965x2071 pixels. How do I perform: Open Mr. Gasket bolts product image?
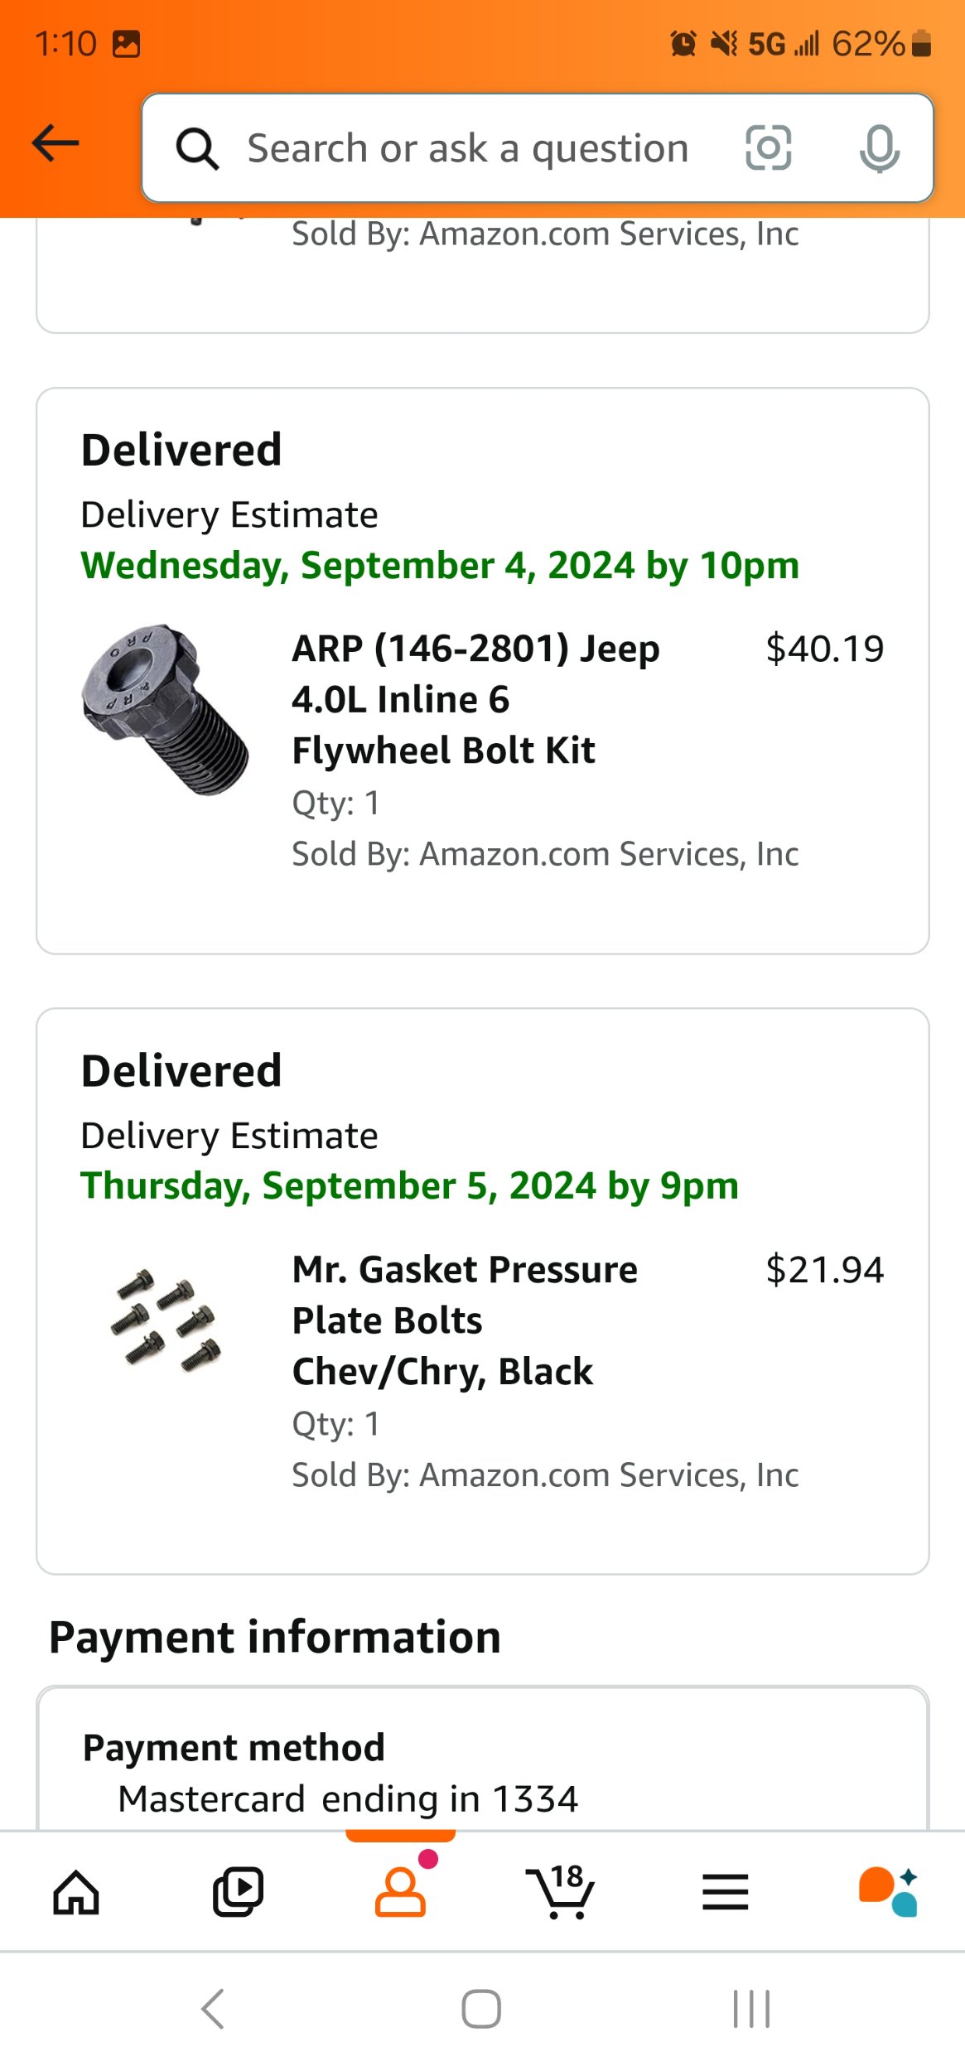pyautogui.click(x=166, y=1320)
